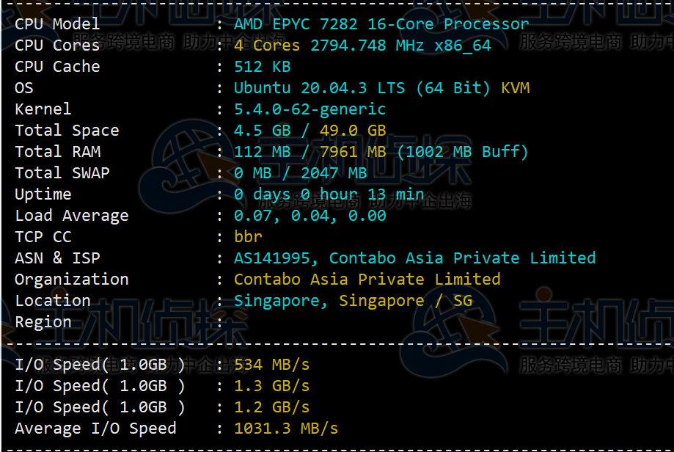This screenshot has height=452, width=674.
Task: Click the bbr TCP CC value
Action: point(248,237)
